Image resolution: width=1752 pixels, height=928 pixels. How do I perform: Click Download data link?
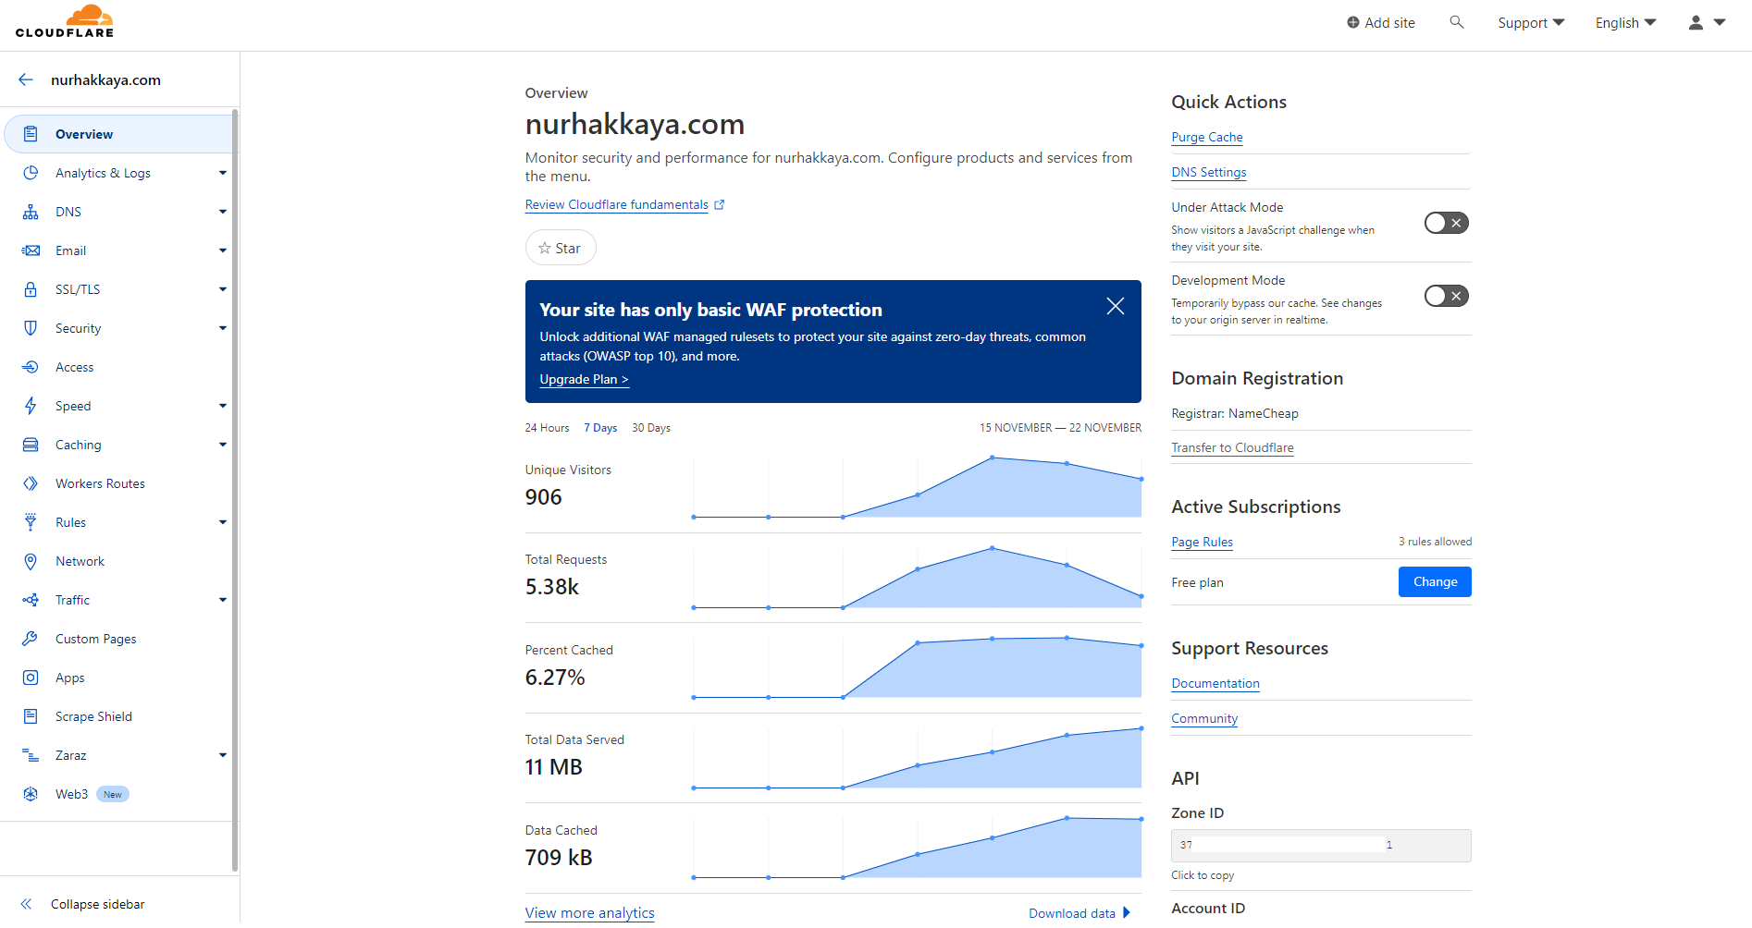[1080, 913]
